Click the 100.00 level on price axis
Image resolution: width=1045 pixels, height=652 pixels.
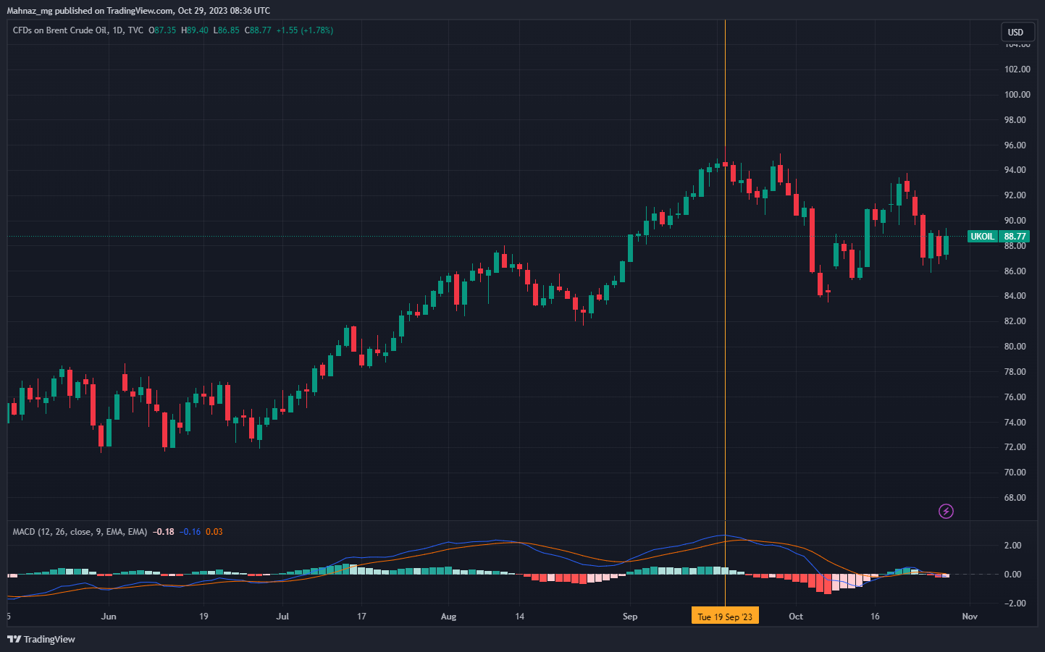click(1017, 95)
